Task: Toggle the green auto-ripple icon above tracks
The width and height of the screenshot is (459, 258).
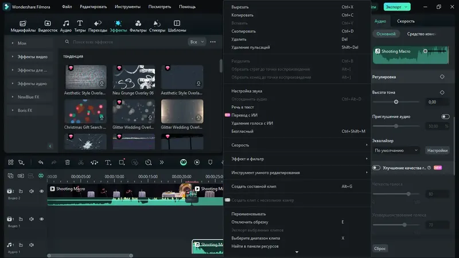Action: (41, 176)
